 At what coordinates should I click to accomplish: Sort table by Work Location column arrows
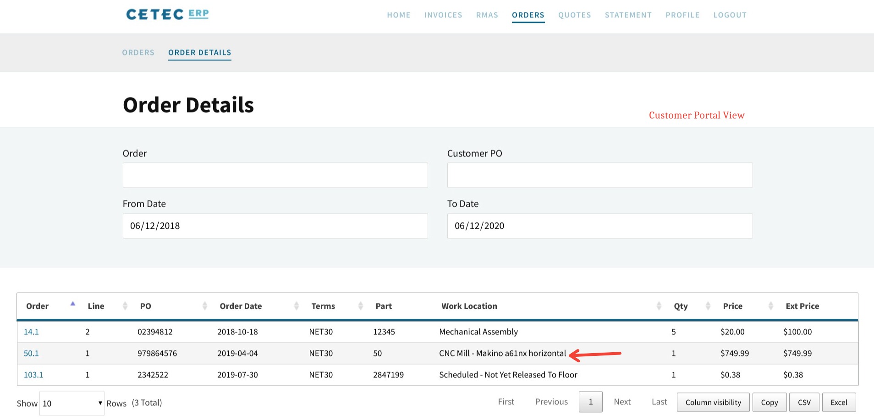point(659,306)
